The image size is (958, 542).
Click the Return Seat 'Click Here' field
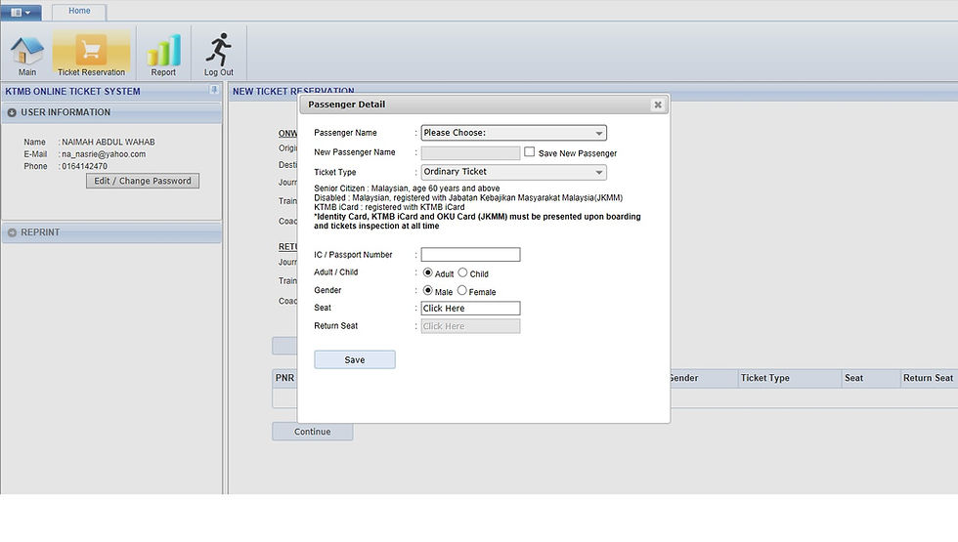(x=470, y=326)
